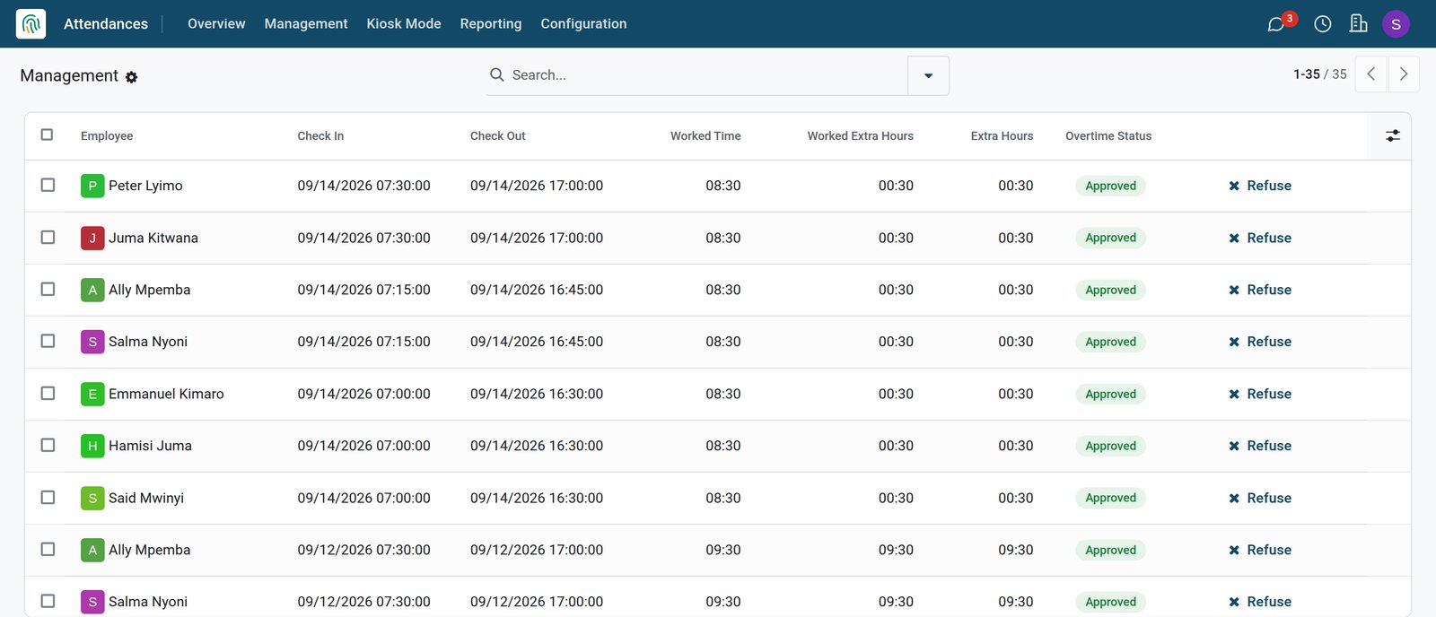Click the search magnifier icon
The image size is (1436, 617).
(x=496, y=74)
